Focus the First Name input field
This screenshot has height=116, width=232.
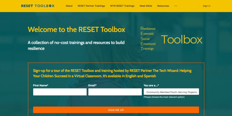coord(60,92)
